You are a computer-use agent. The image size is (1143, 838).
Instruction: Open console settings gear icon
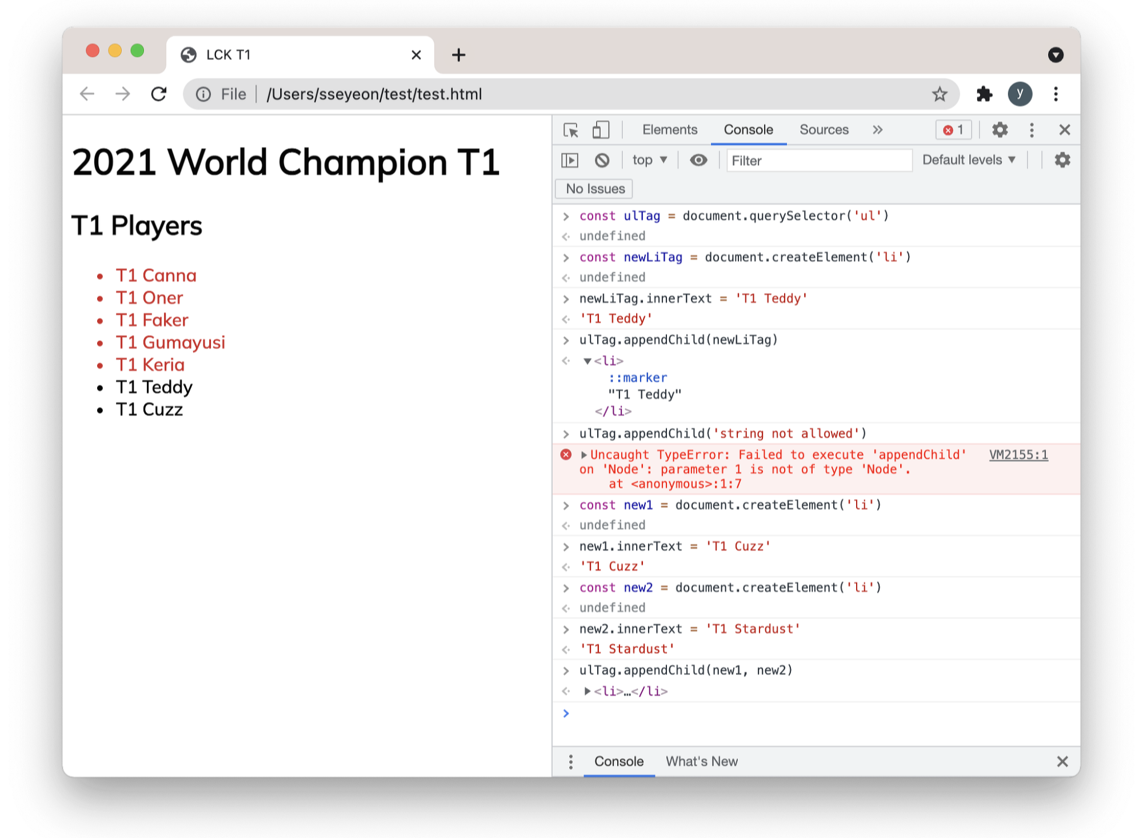(1062, 161)
